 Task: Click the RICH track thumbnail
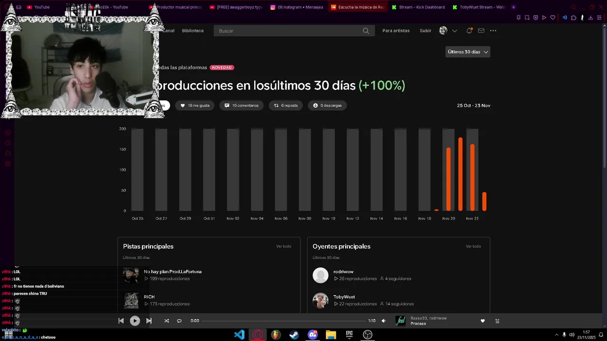click(x=131, y=300)
